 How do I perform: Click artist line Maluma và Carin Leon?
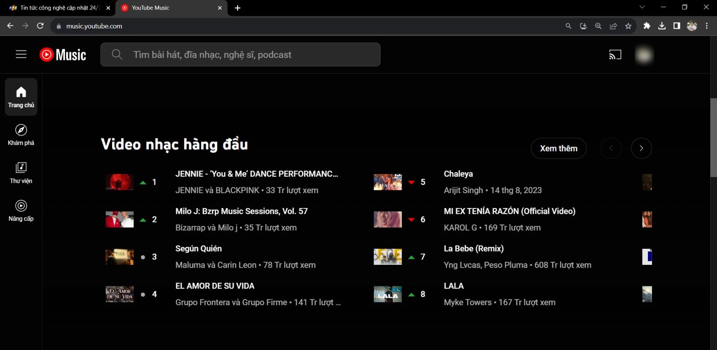tap(216, 265)
